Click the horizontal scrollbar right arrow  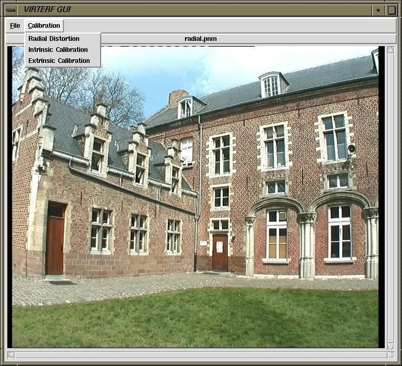click(390, 355)
